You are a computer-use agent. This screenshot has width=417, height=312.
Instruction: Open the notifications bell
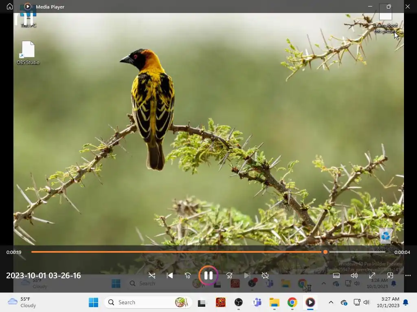pyautogui.click(x=406, y=302)
